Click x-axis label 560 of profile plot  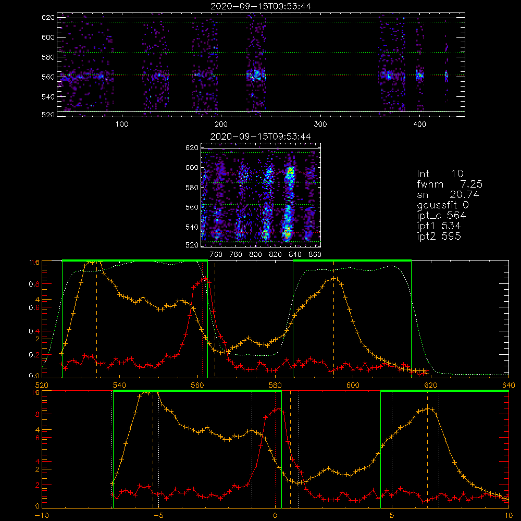(197, 385)
